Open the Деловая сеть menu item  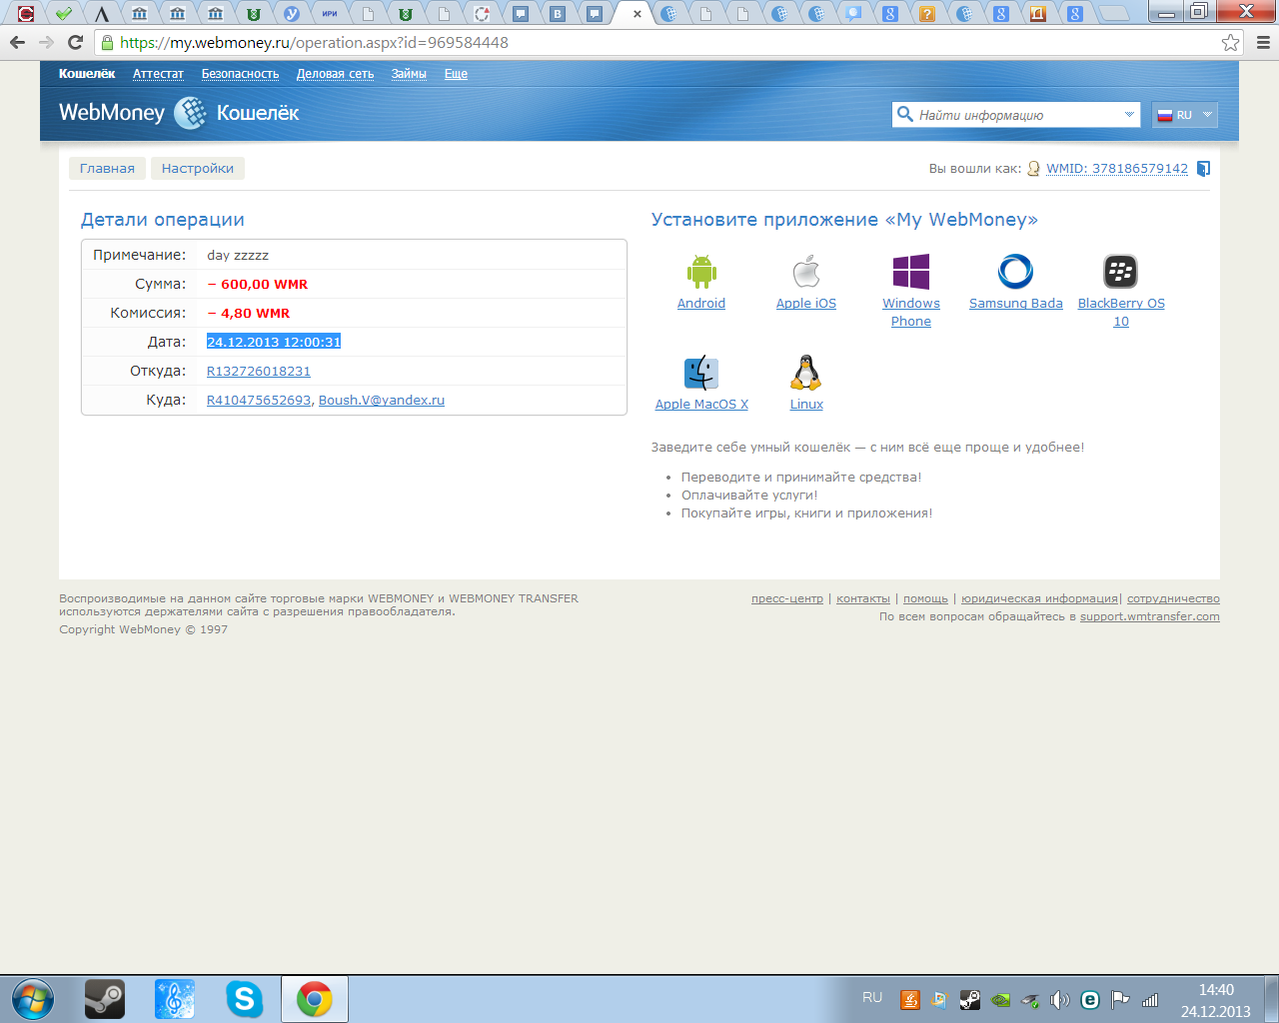point(335,74)
